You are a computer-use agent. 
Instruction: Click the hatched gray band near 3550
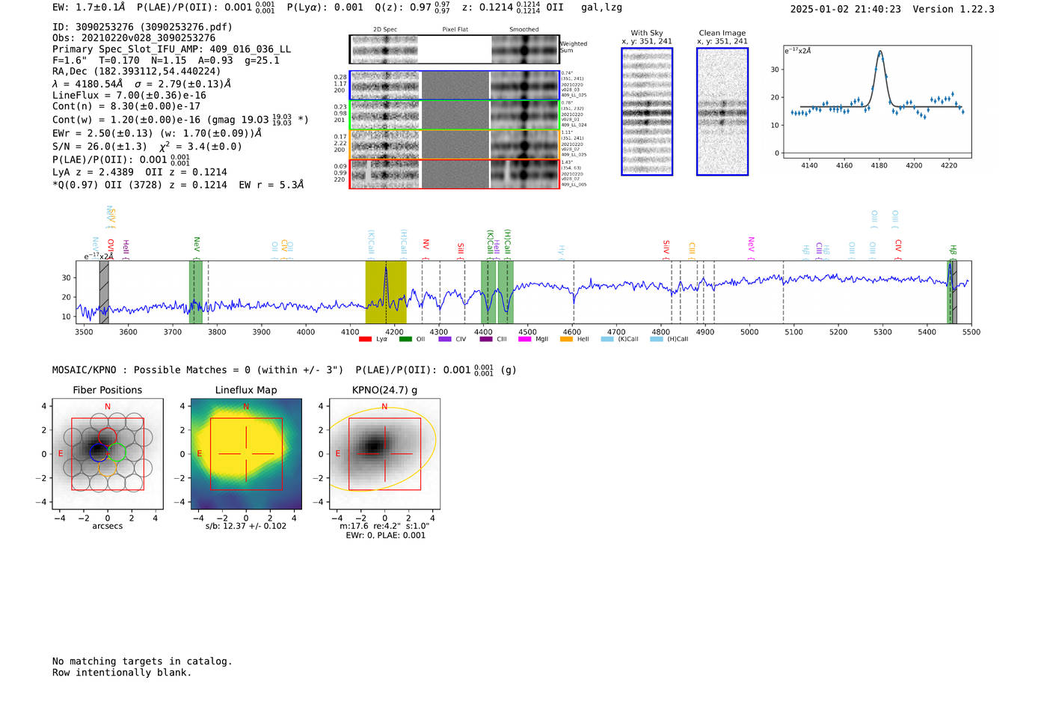[x=104, y=292]
